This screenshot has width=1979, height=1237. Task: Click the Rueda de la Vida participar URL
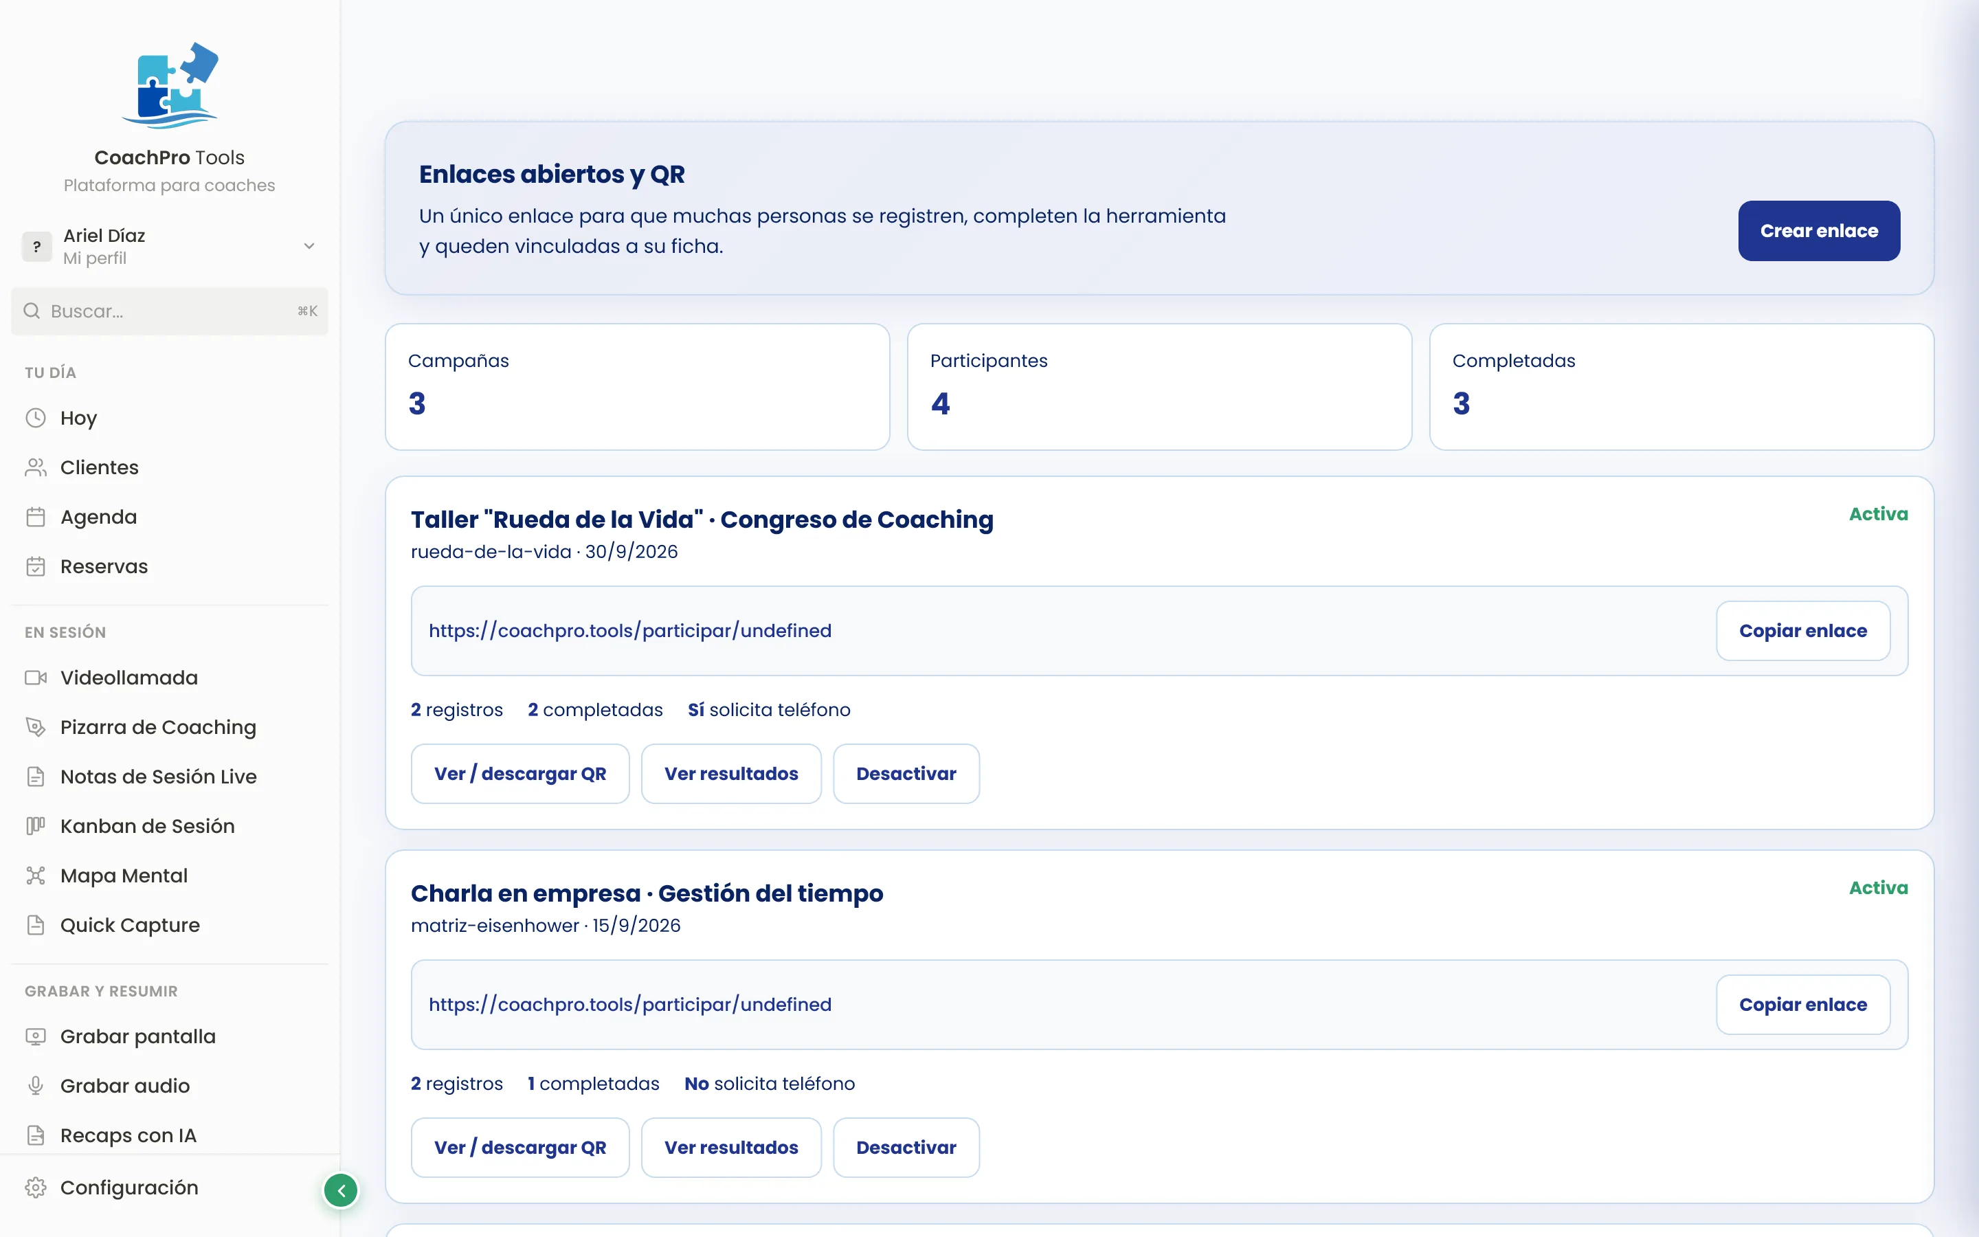click(x=629, y=631)
